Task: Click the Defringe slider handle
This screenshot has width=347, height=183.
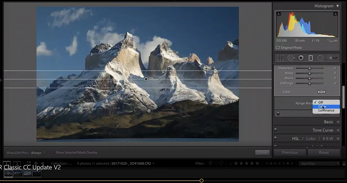Action: click(x=310, y=83)
